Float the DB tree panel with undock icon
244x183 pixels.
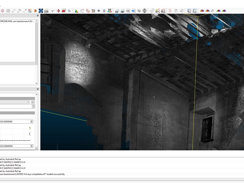point(38,16)
